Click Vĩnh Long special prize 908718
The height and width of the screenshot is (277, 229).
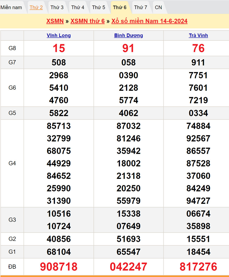tap(59, 267)
